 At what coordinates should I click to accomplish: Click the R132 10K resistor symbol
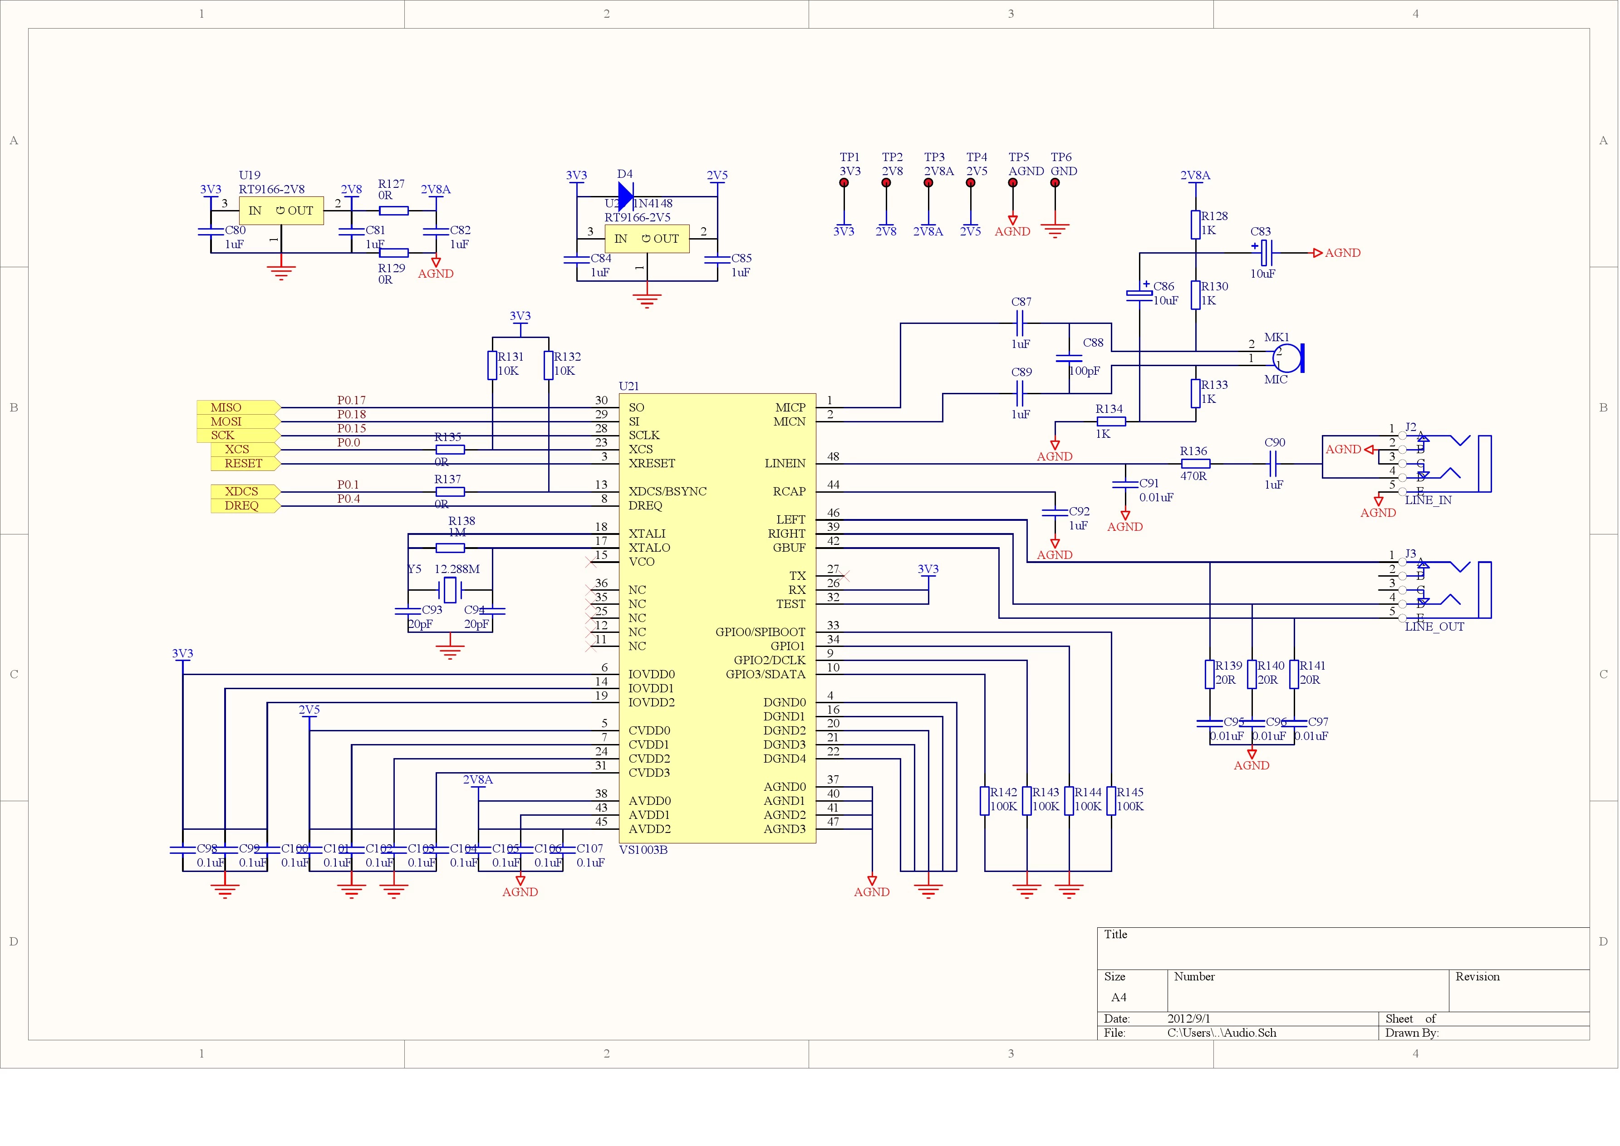(549, 366)
